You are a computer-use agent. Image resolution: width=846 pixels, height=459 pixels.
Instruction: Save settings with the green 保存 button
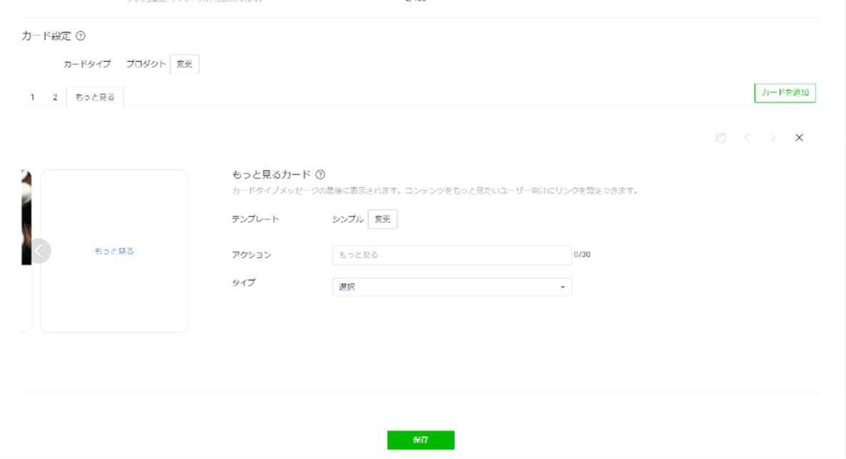(421, 440)
